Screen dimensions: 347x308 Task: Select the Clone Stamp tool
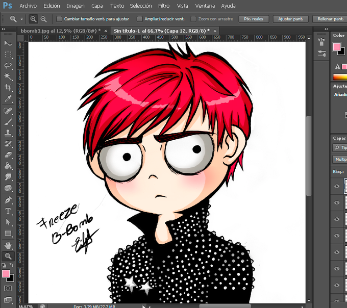pos(8,133)
